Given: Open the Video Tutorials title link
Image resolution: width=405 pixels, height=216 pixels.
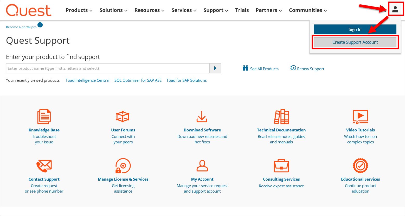Looking at the screenshot, I should 361,130.
